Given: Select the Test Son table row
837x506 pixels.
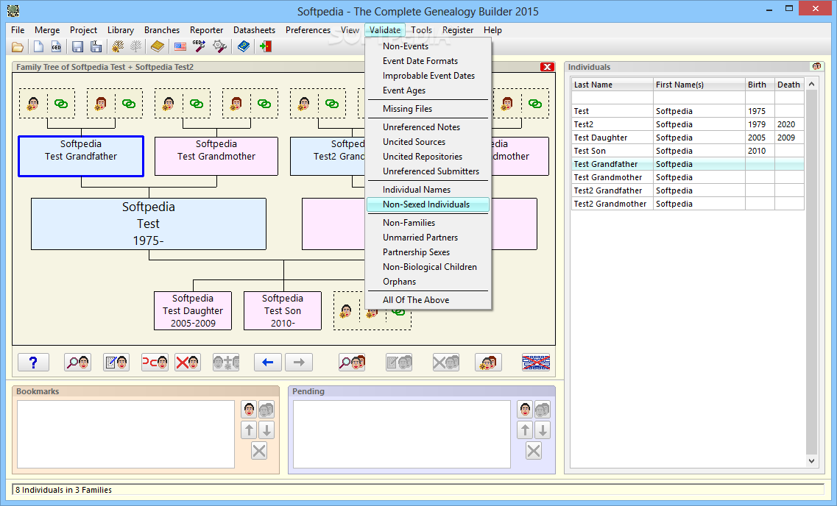Looking at the screenshot, I should (688, 151).
